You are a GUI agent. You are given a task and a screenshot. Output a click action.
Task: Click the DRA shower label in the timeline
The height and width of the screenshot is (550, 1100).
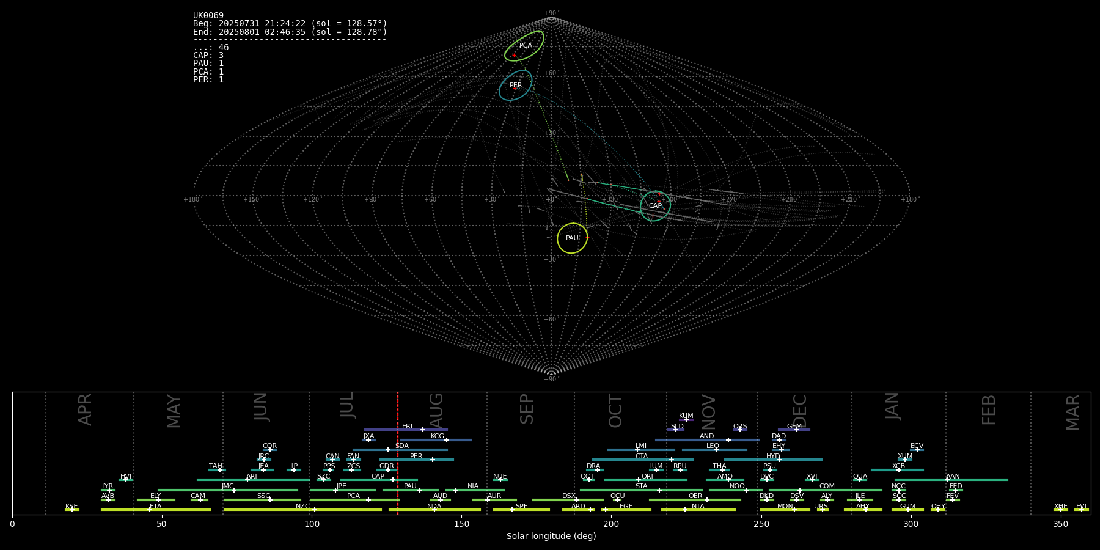point(593,466)
